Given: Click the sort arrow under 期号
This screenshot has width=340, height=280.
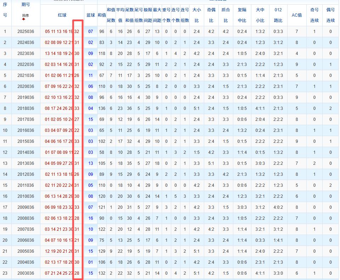Looking at the screenshot, I should tap(24, 19).
